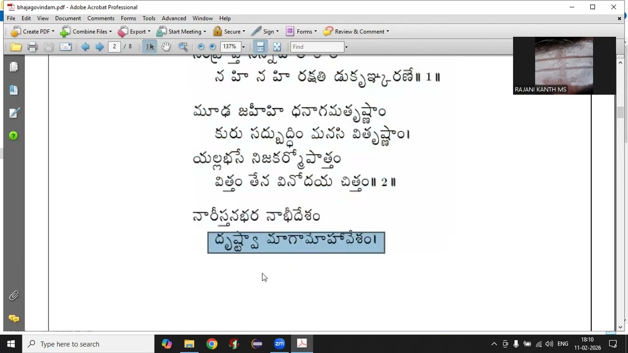The width and height of the screenshot is (628, 353).
Task: Click the highlighted Telugu verse line
Action: pyautogui.click(x=296, y=242)
